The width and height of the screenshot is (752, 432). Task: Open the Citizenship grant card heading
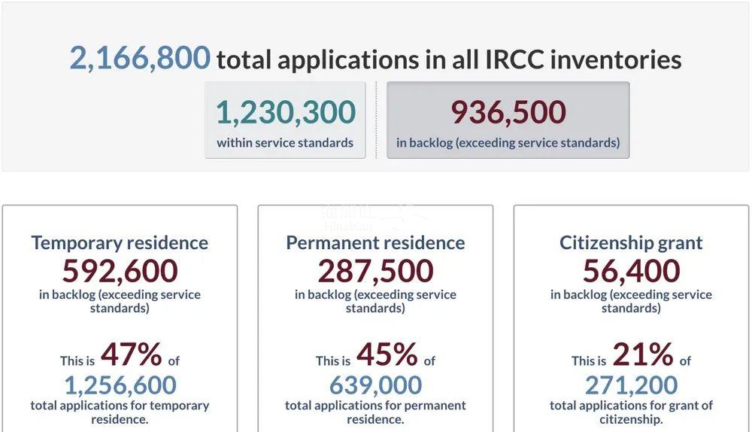tap(631, 242)
